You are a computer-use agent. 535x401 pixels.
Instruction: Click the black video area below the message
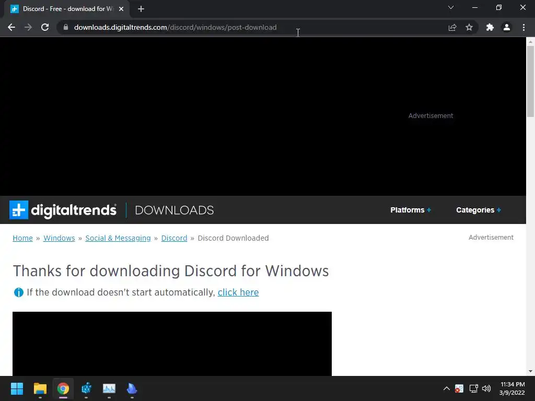tap(172, 344)
